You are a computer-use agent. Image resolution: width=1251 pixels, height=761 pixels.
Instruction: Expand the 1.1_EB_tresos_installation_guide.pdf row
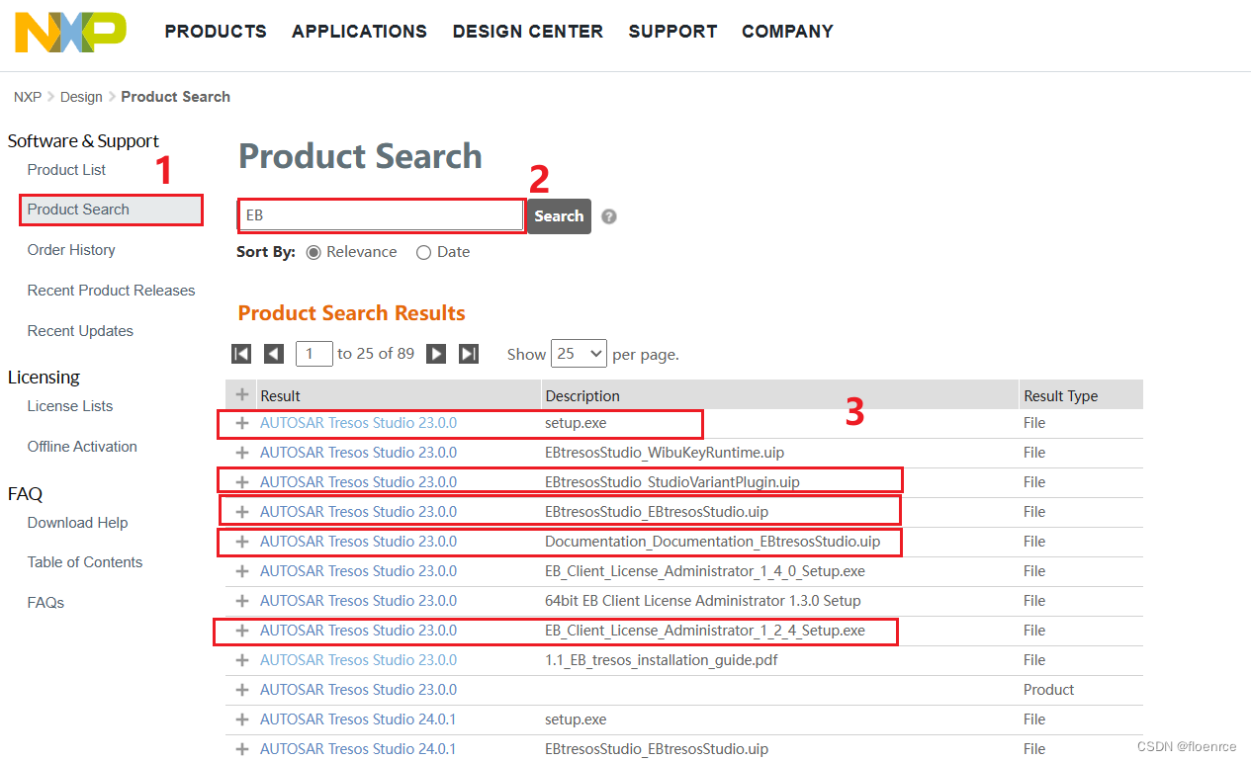(x=241, y=660)
